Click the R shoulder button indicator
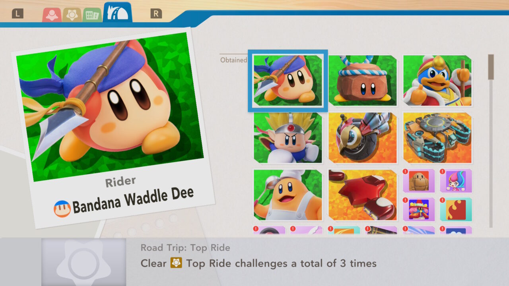509x286 pixels. click(x=156, y=14)
